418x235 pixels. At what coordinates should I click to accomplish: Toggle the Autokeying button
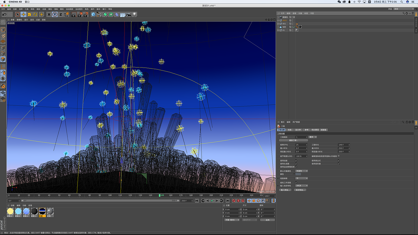[238, 201]
